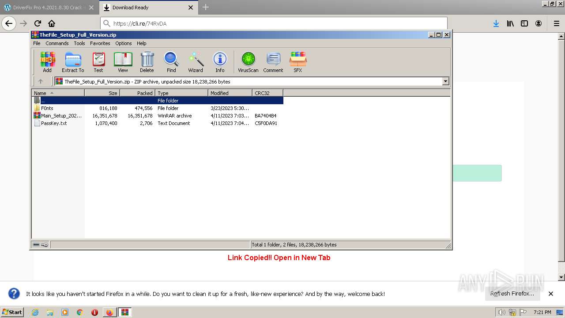Launch the Wizard tool
The image size is (565, 318).
(196, 62)
